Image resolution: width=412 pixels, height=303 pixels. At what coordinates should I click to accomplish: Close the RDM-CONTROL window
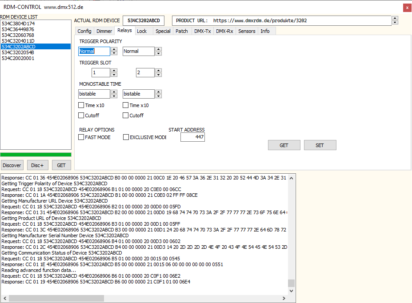pyautogui.click(x=406, y=8)
